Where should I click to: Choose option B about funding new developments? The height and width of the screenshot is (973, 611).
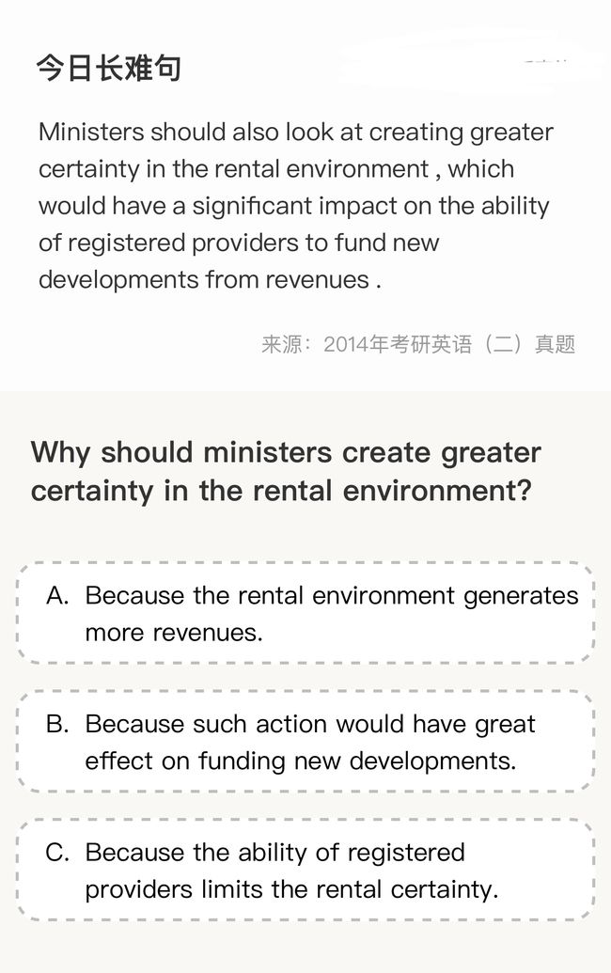[305, 742]
